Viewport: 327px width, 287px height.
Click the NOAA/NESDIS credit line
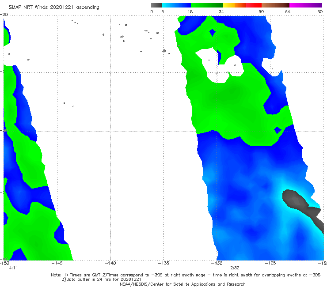pyautogui.click(x=183, y=284)
